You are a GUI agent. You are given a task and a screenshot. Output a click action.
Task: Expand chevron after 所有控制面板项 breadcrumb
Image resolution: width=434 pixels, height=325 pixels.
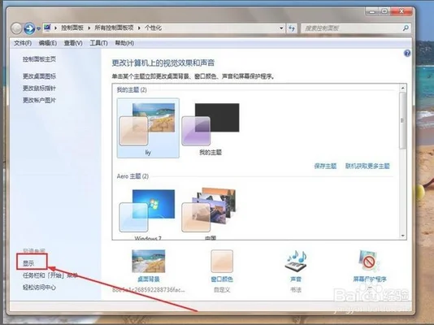[x=139, y=28]
